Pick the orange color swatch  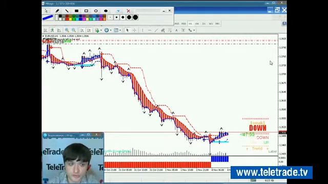tap(105, 19)
